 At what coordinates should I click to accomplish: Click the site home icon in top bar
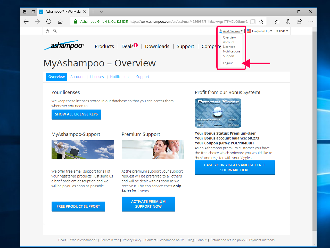click(47, 31)
